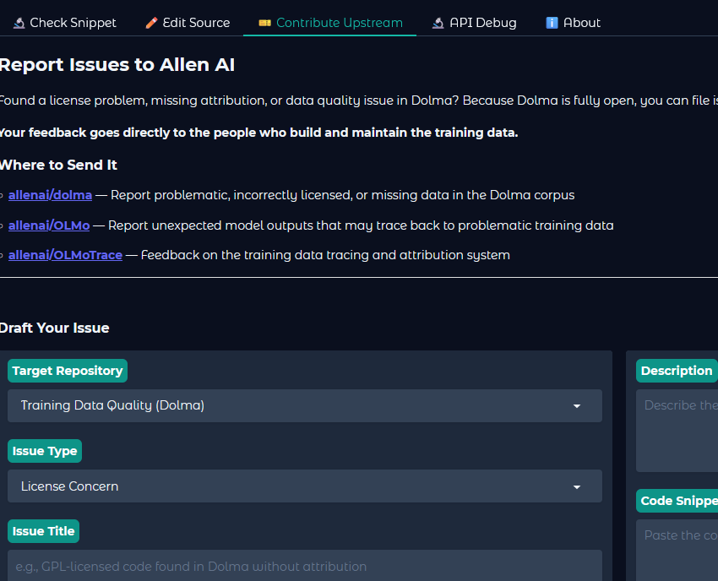Click the info icon on the About tab

click(x=552, y=22)
